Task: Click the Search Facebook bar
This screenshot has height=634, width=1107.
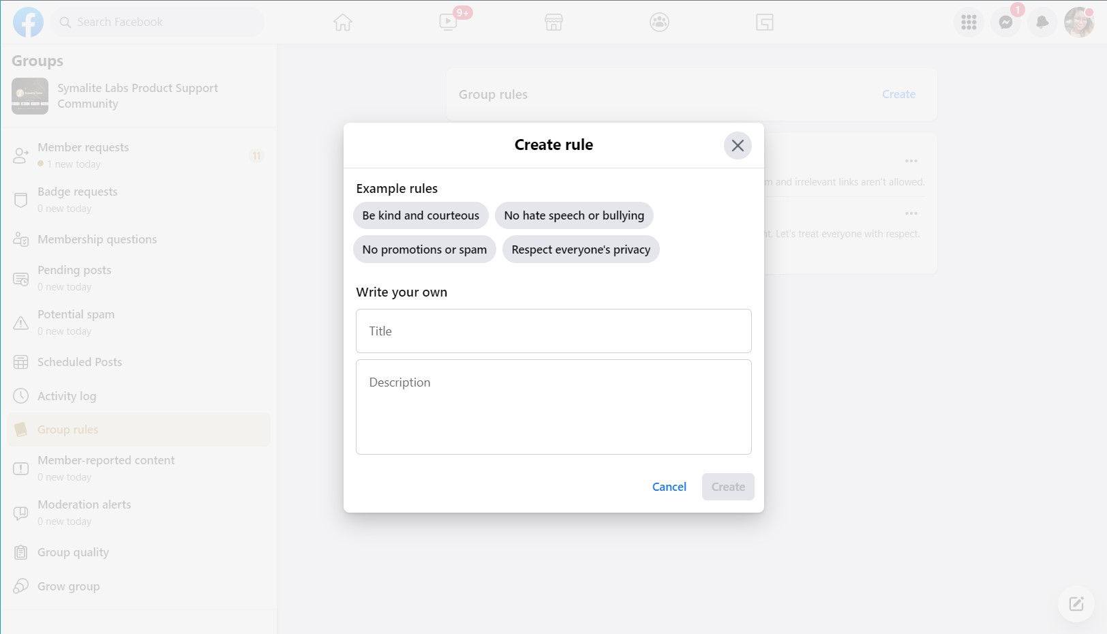Action: pyautogui.click(x=157, y=22)
